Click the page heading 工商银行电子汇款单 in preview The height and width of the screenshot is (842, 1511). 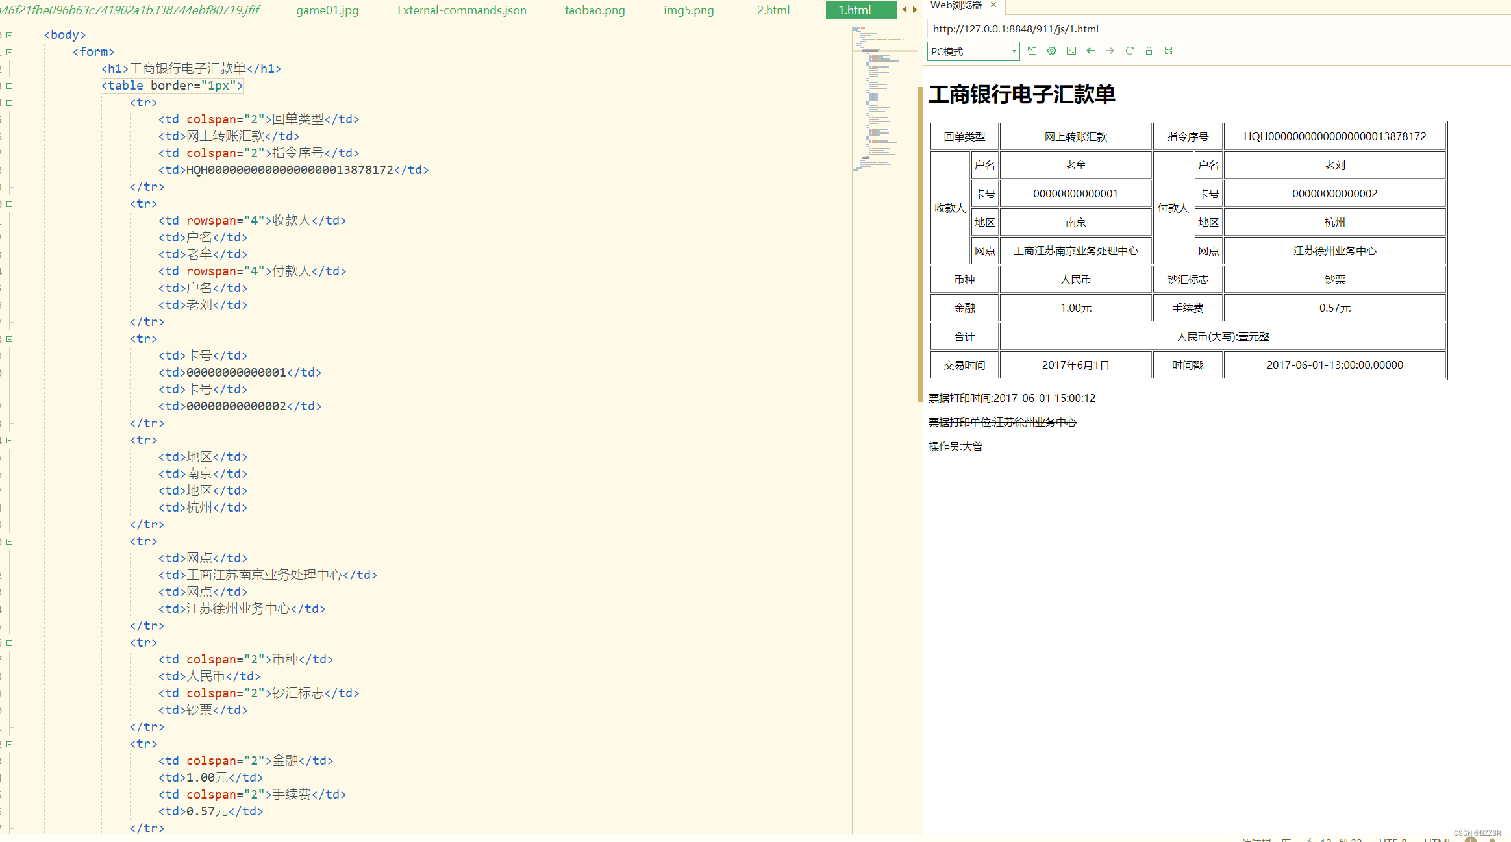[1021, 94]
